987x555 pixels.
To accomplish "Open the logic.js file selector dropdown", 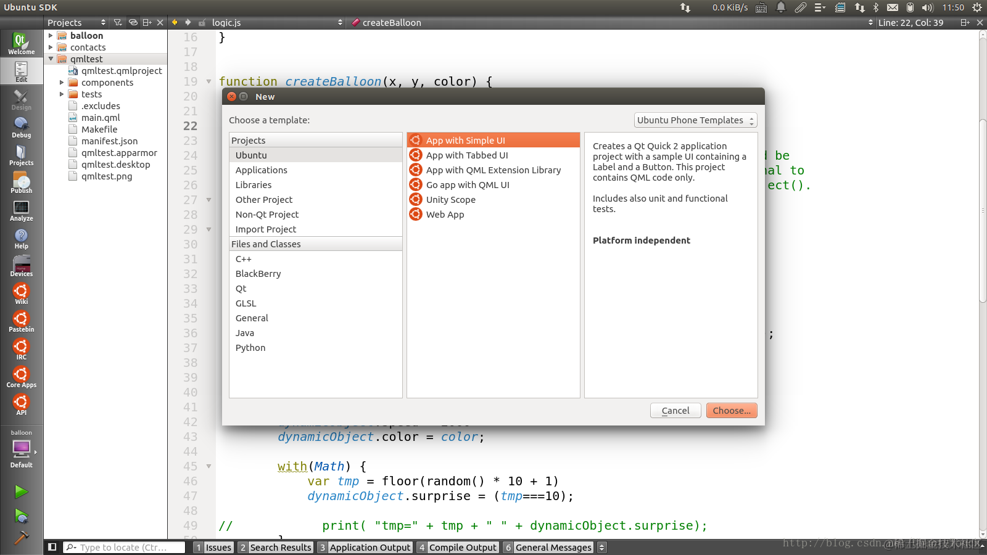I will [x=277, y=22].
